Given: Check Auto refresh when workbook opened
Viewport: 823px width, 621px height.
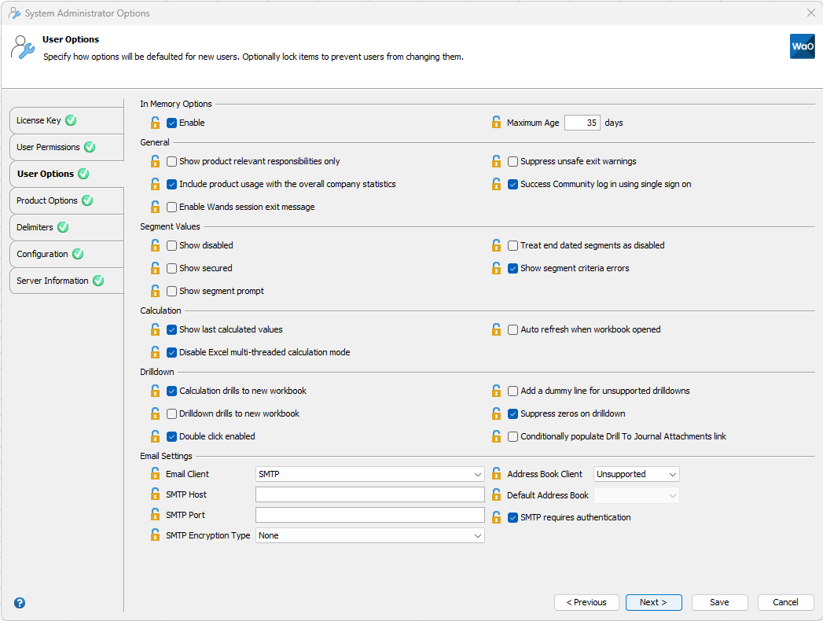Looking at the screenshot, I should [x=513, y=329].
